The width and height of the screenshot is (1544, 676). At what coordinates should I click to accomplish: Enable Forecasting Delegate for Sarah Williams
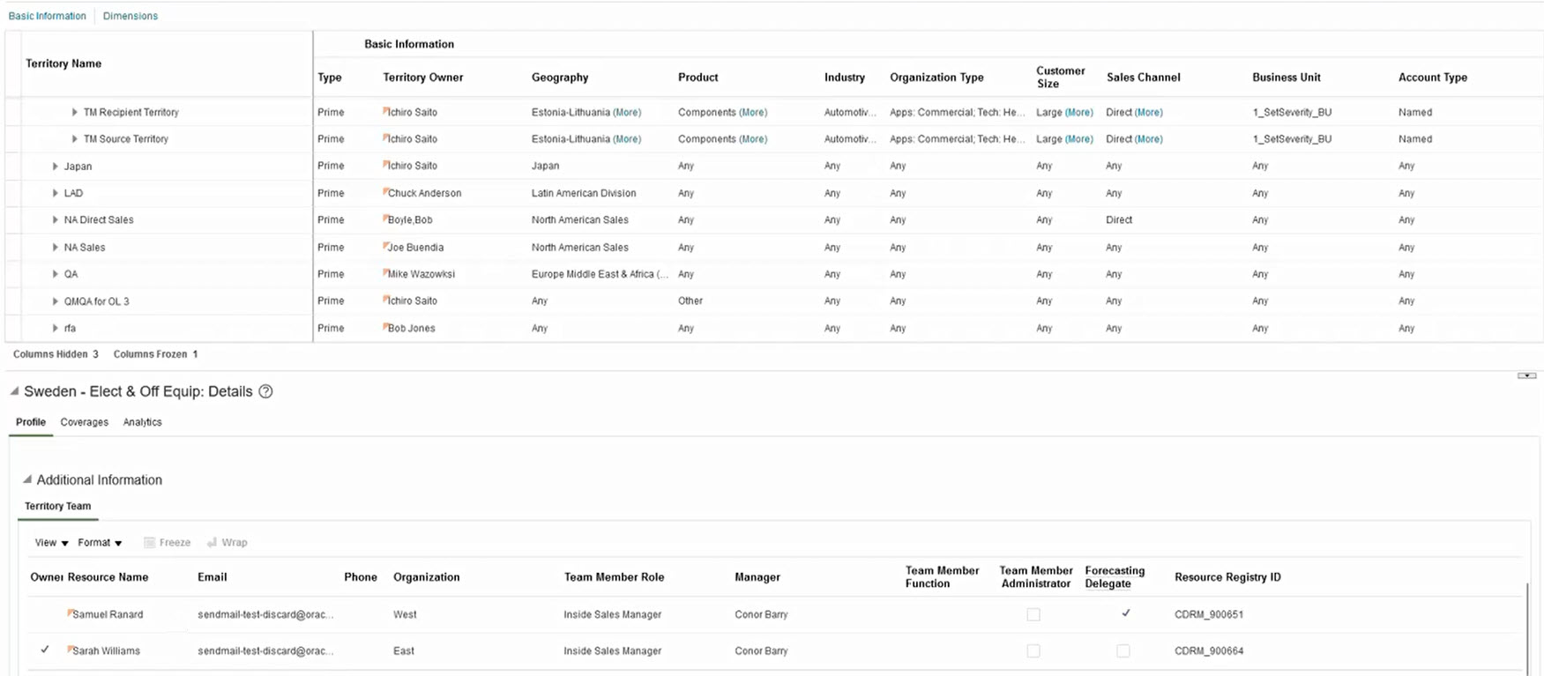[x=1123, y=650]
